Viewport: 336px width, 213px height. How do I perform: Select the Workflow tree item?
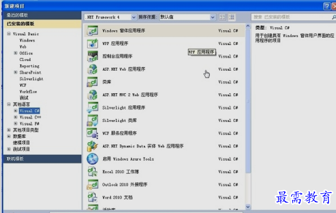pos(28,92)
